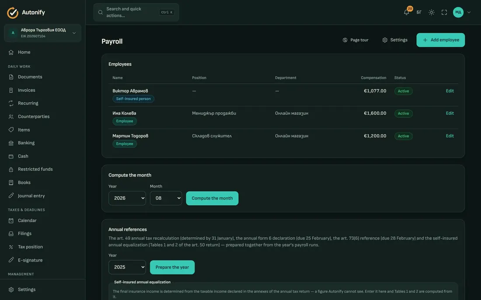Click the Autonify logo icon
The width and height of the screenshot is (481, 300).
(13, 13)
